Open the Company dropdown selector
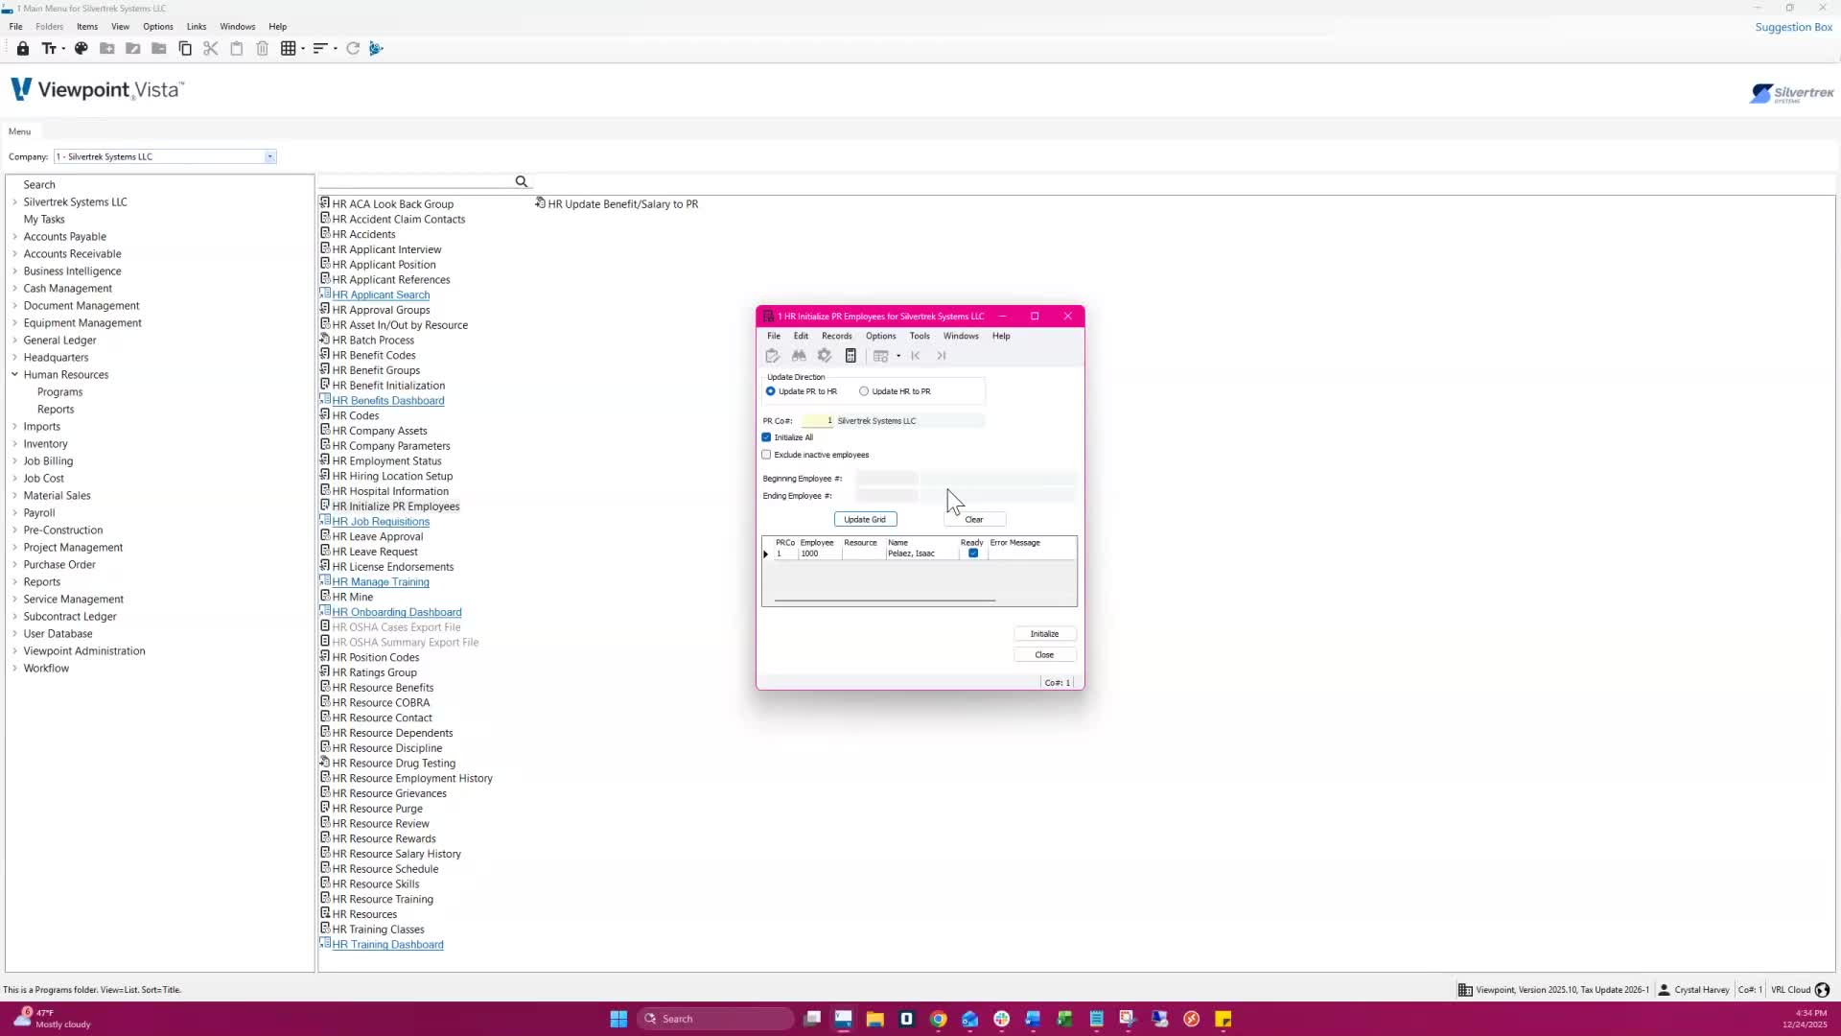1841x1036 pixels. 270,156
